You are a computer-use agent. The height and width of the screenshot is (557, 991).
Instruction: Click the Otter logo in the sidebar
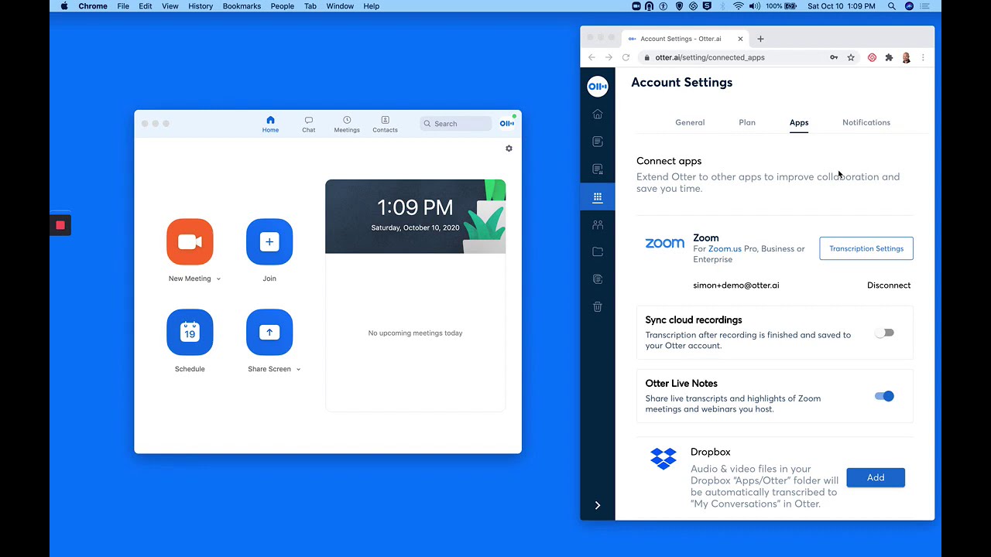[598, 87]
